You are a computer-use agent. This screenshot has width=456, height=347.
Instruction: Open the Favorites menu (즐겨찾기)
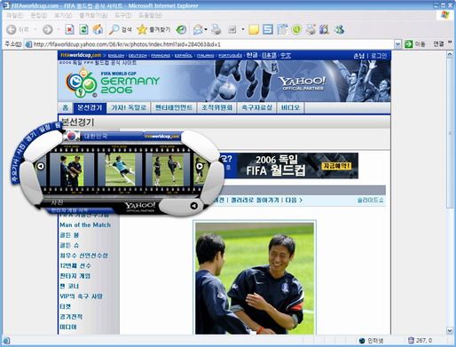click(93, 15)
